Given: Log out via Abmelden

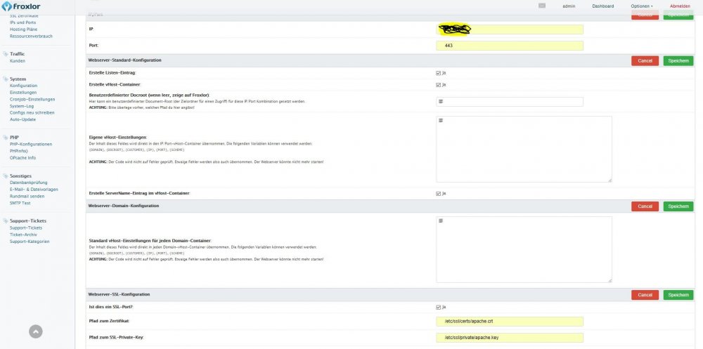Looking at the screenshot, I should [680, 6].
